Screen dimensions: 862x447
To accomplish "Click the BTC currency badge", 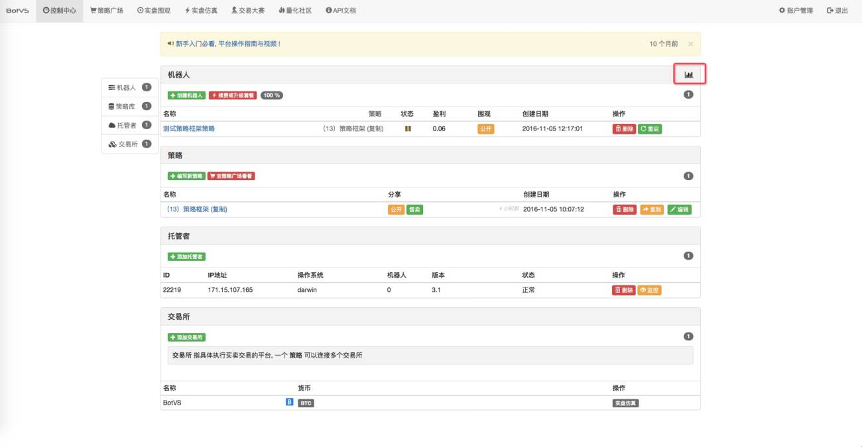I will click(306, 403).
